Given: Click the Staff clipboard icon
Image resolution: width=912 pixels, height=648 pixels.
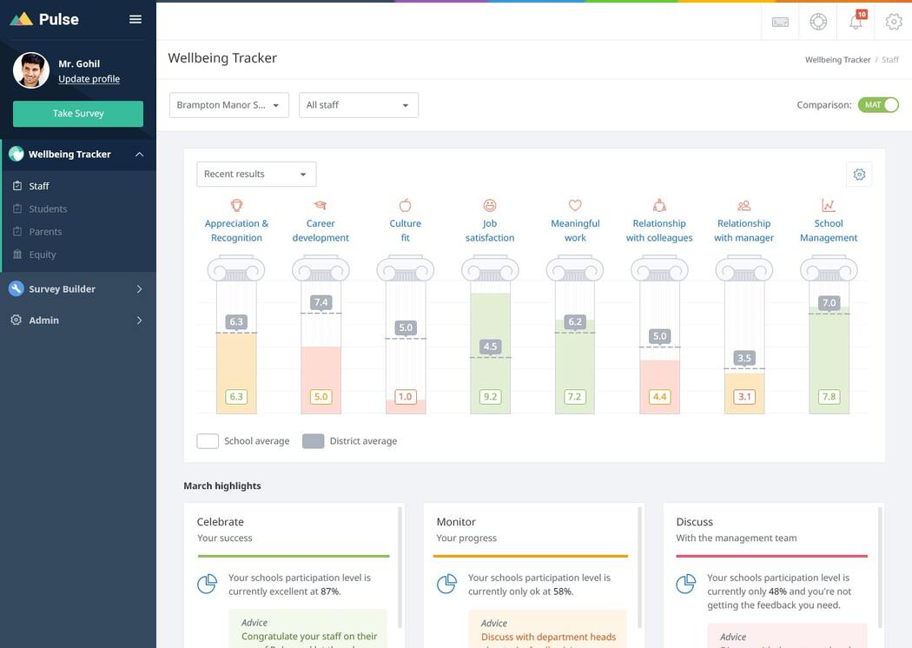Looking at the screenshot, I should (x=17, y=186).
